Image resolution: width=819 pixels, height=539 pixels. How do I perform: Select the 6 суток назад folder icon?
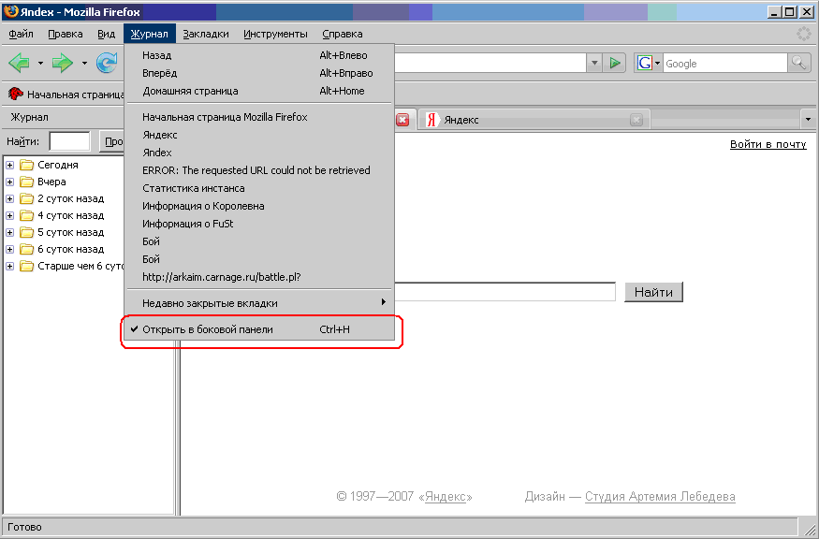(26, 249)
